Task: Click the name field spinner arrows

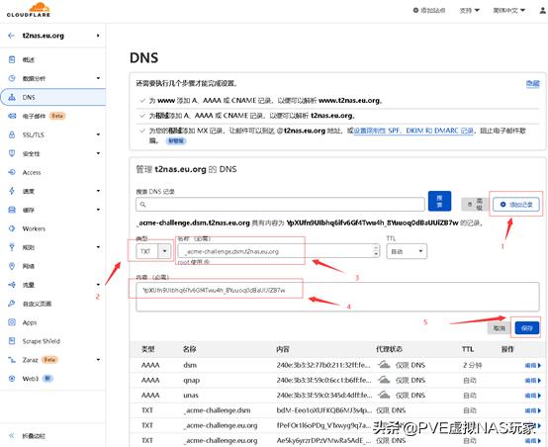Action: click(x=376, y=251)
